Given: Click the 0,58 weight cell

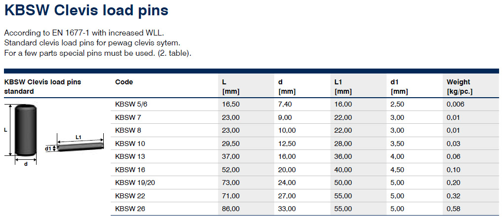Looking at the screenshot, I should [x=454, y=209].
